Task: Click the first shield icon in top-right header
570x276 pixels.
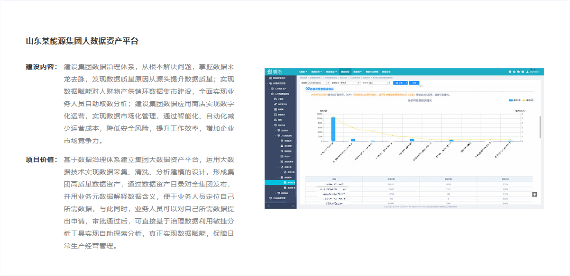Action: tap(510, 72)
